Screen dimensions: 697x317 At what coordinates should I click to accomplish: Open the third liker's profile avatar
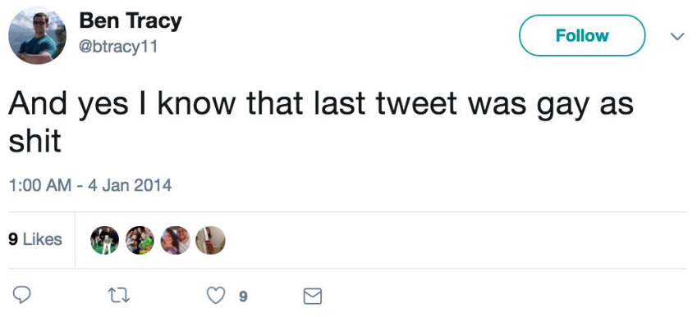(x=176, y=240)
